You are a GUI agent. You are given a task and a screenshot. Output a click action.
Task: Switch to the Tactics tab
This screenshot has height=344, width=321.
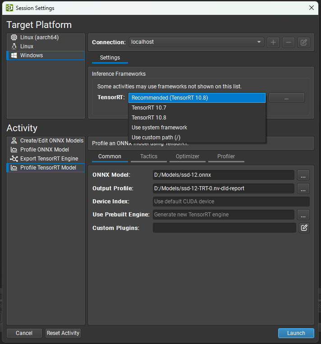pyautogui.click(x=149, y=156)
